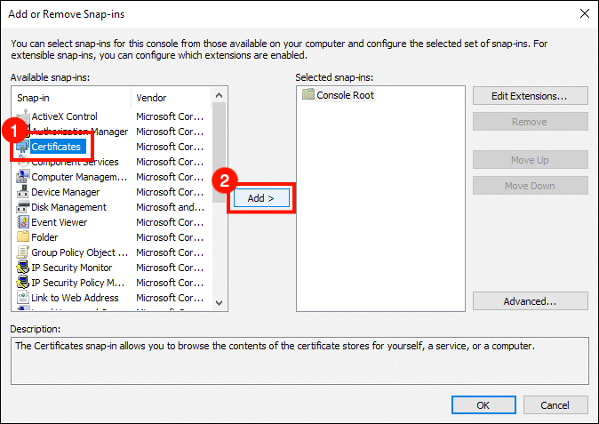The height and width of the screenshot is (424, 599).
Task: Select the ActiveX Control snap-in icon
Action: coord(24,116)
